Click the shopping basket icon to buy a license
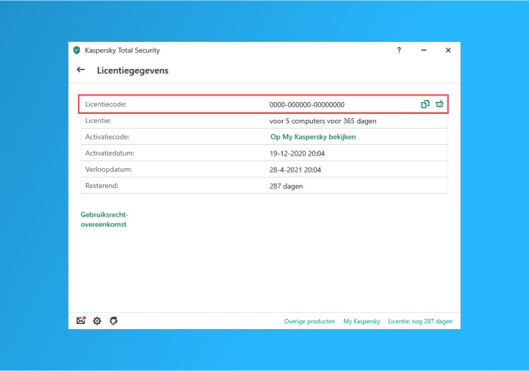The image size is (529, 371). click(x=439, y=104)
